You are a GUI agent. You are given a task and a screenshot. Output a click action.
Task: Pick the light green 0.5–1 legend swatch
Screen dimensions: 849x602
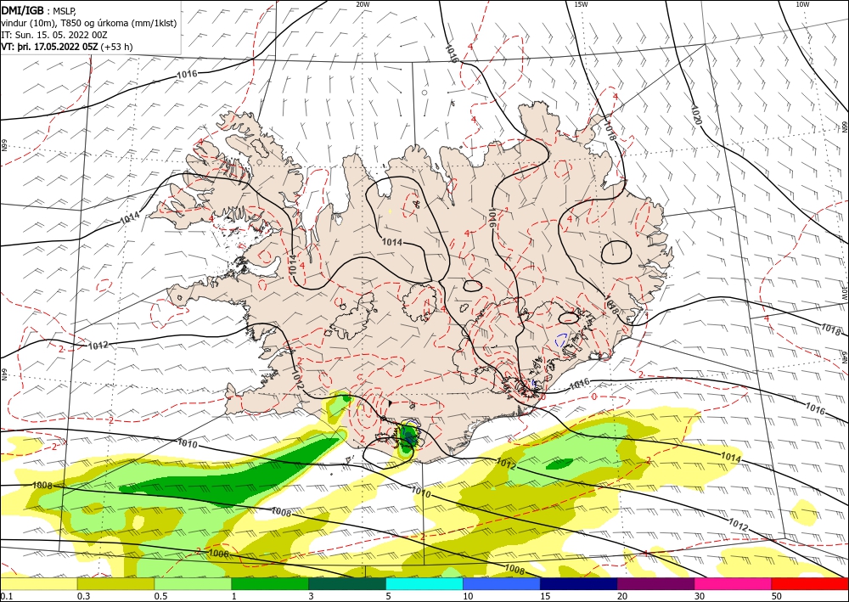pyautogui.click(x=193, y=583)
